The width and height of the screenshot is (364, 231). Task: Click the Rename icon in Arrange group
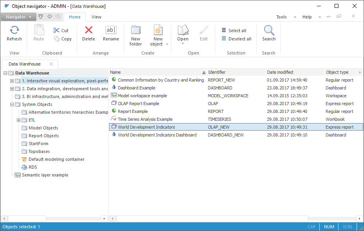(111, 31)
